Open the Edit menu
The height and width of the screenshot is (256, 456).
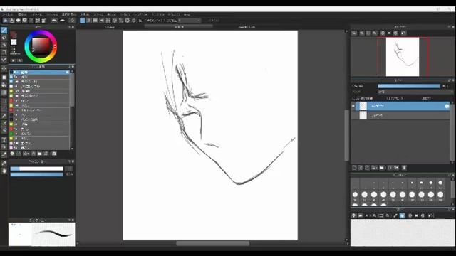click(x=22, y=14)
